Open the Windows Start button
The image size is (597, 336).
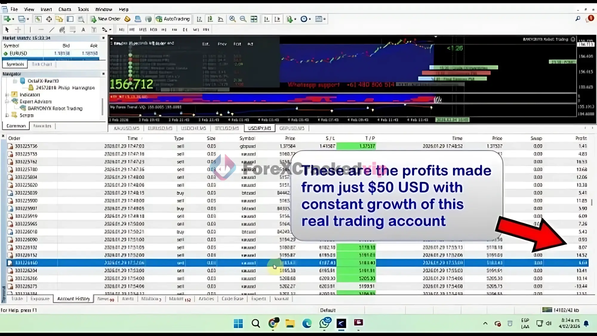(238, 323)
